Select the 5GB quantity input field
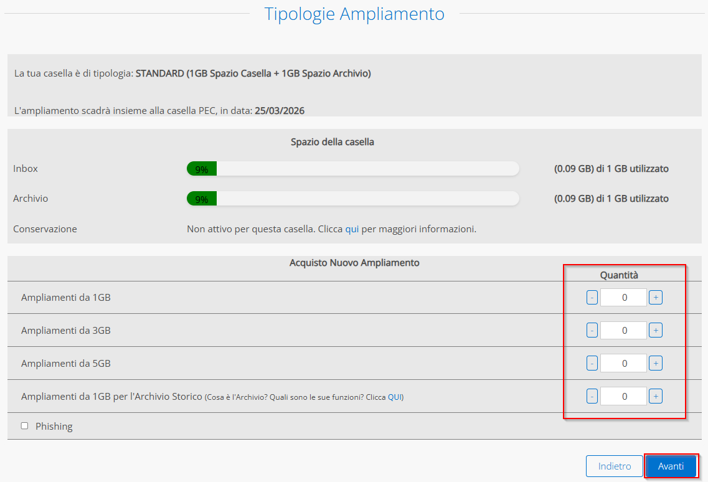Viewport: 708px width, 482px height. coord(623,363)
